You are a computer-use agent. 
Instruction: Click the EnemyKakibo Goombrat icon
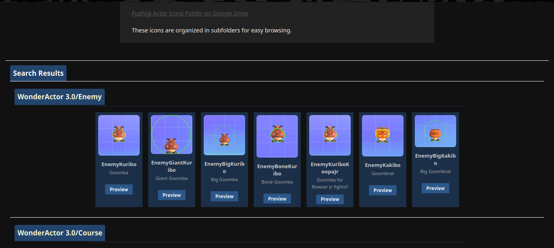[383, 136]
